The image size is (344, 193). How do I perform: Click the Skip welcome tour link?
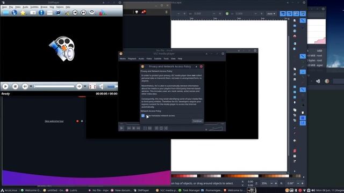(x=54, y=121)
